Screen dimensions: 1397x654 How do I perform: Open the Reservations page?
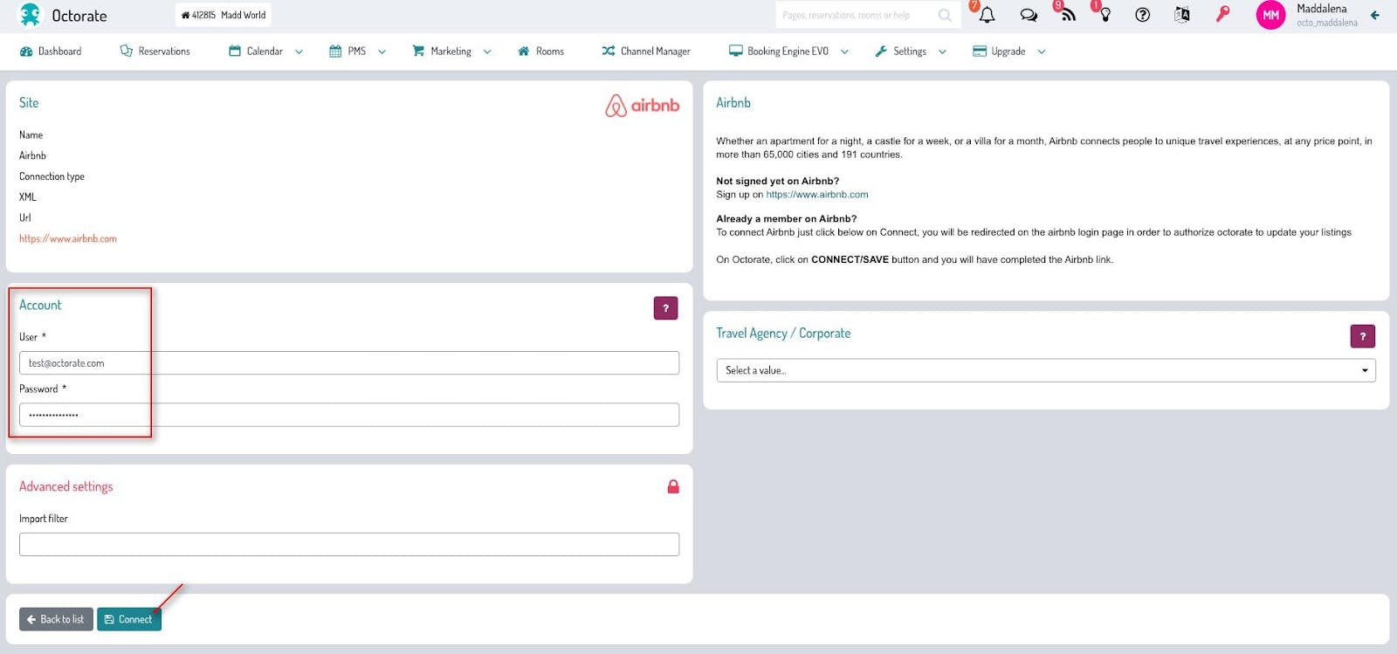(x=155, y=52)
